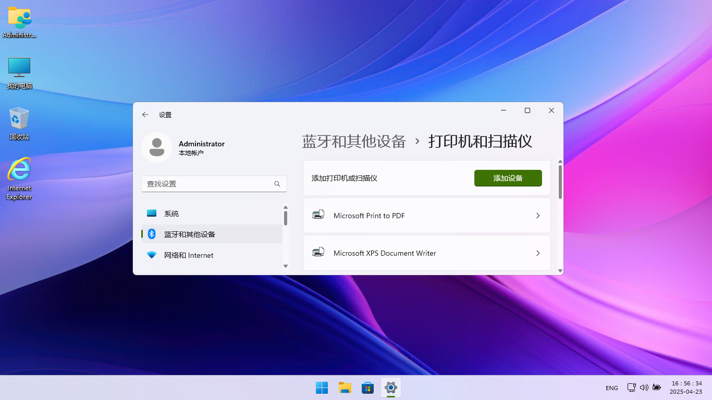Open File Explorer from the taskbar
The image size is (712, 400).
[345, 387]
